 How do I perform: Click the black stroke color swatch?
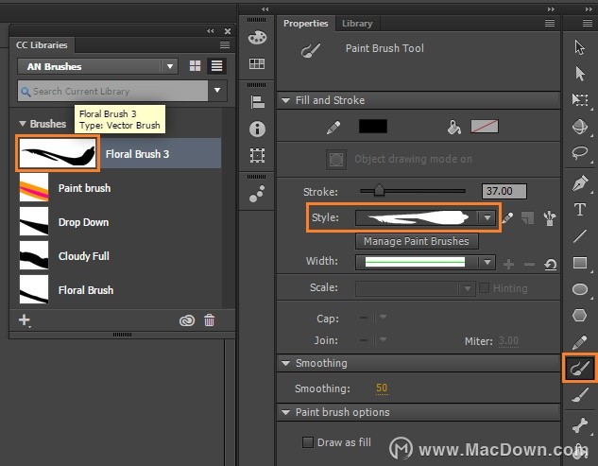[x=373, y=127]
